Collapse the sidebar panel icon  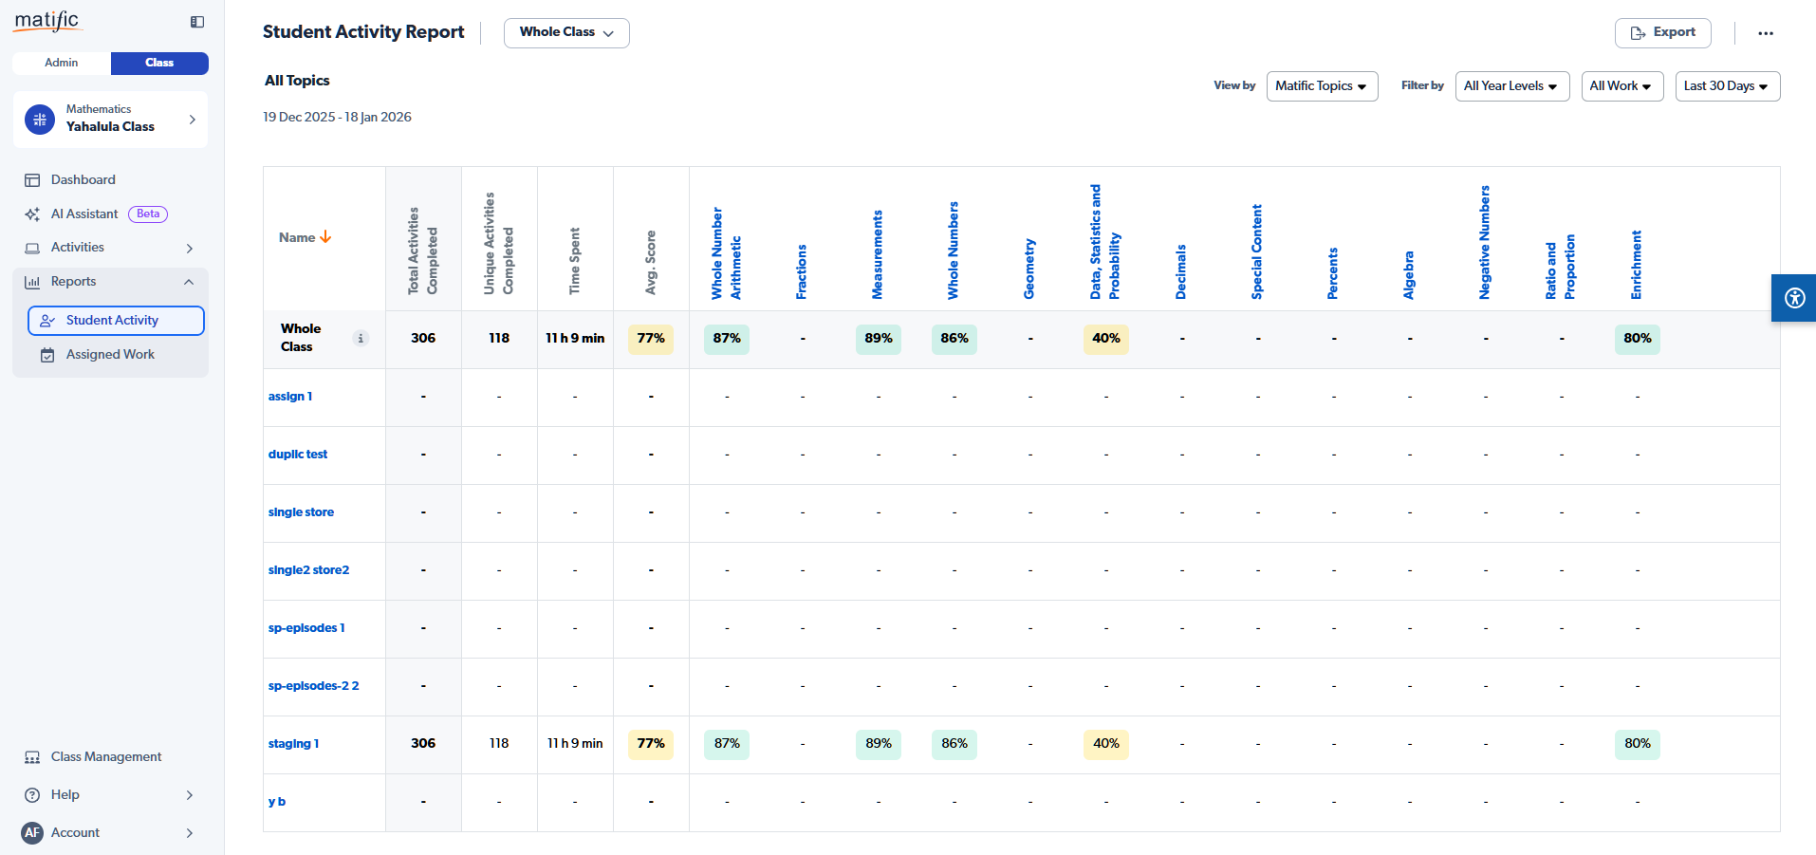(197, 22)
